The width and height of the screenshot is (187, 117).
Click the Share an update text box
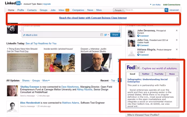tap(71, 27)
